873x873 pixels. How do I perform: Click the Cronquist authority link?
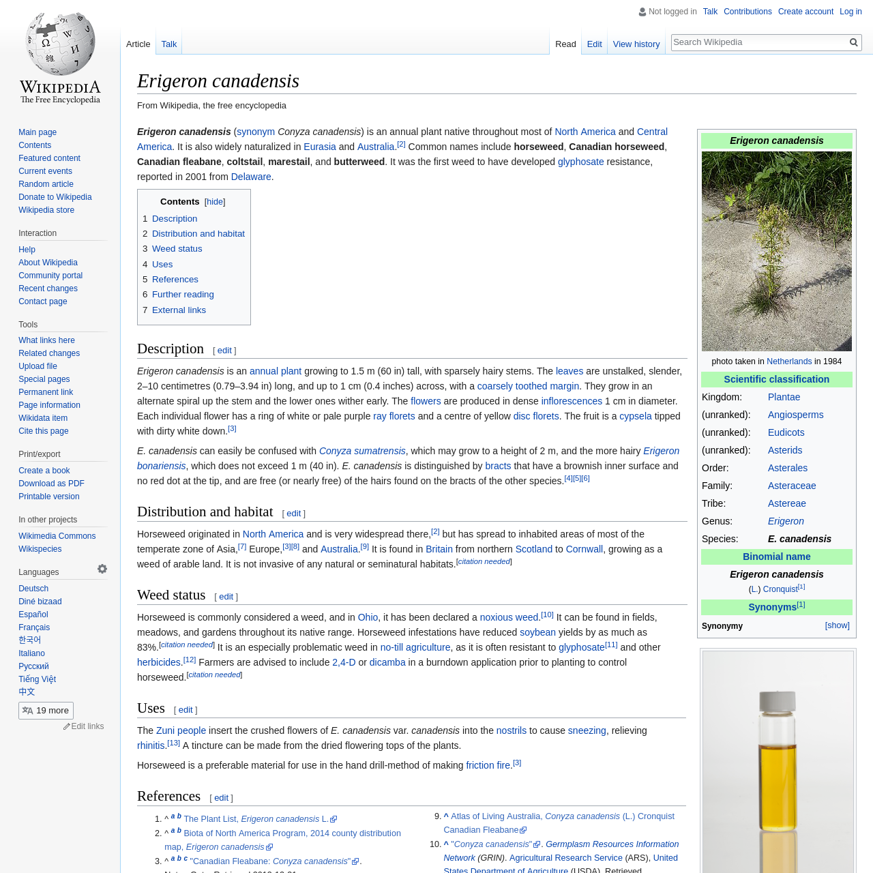coord(780,589)
